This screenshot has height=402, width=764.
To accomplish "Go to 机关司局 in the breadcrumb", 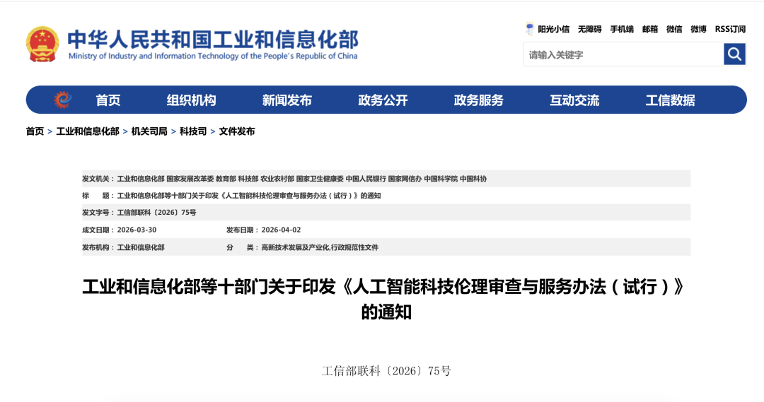I will tap(149, 131).
